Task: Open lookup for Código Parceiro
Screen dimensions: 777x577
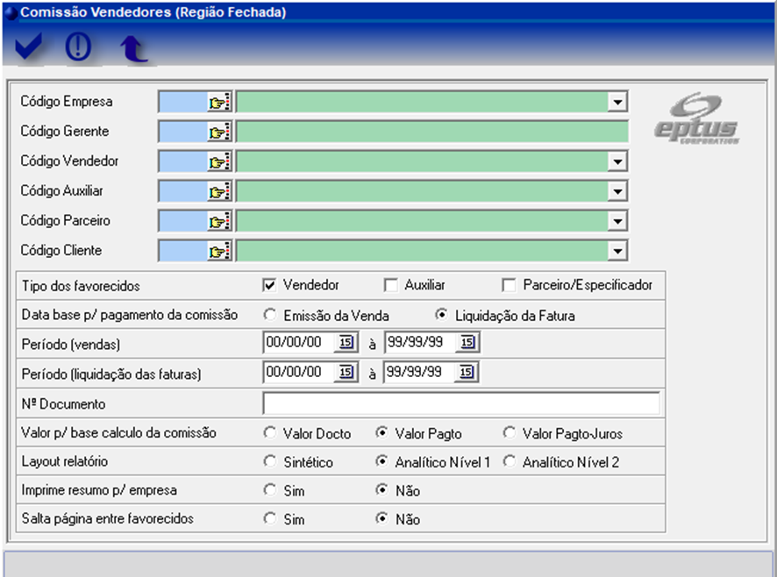Action: click(217, 221)
